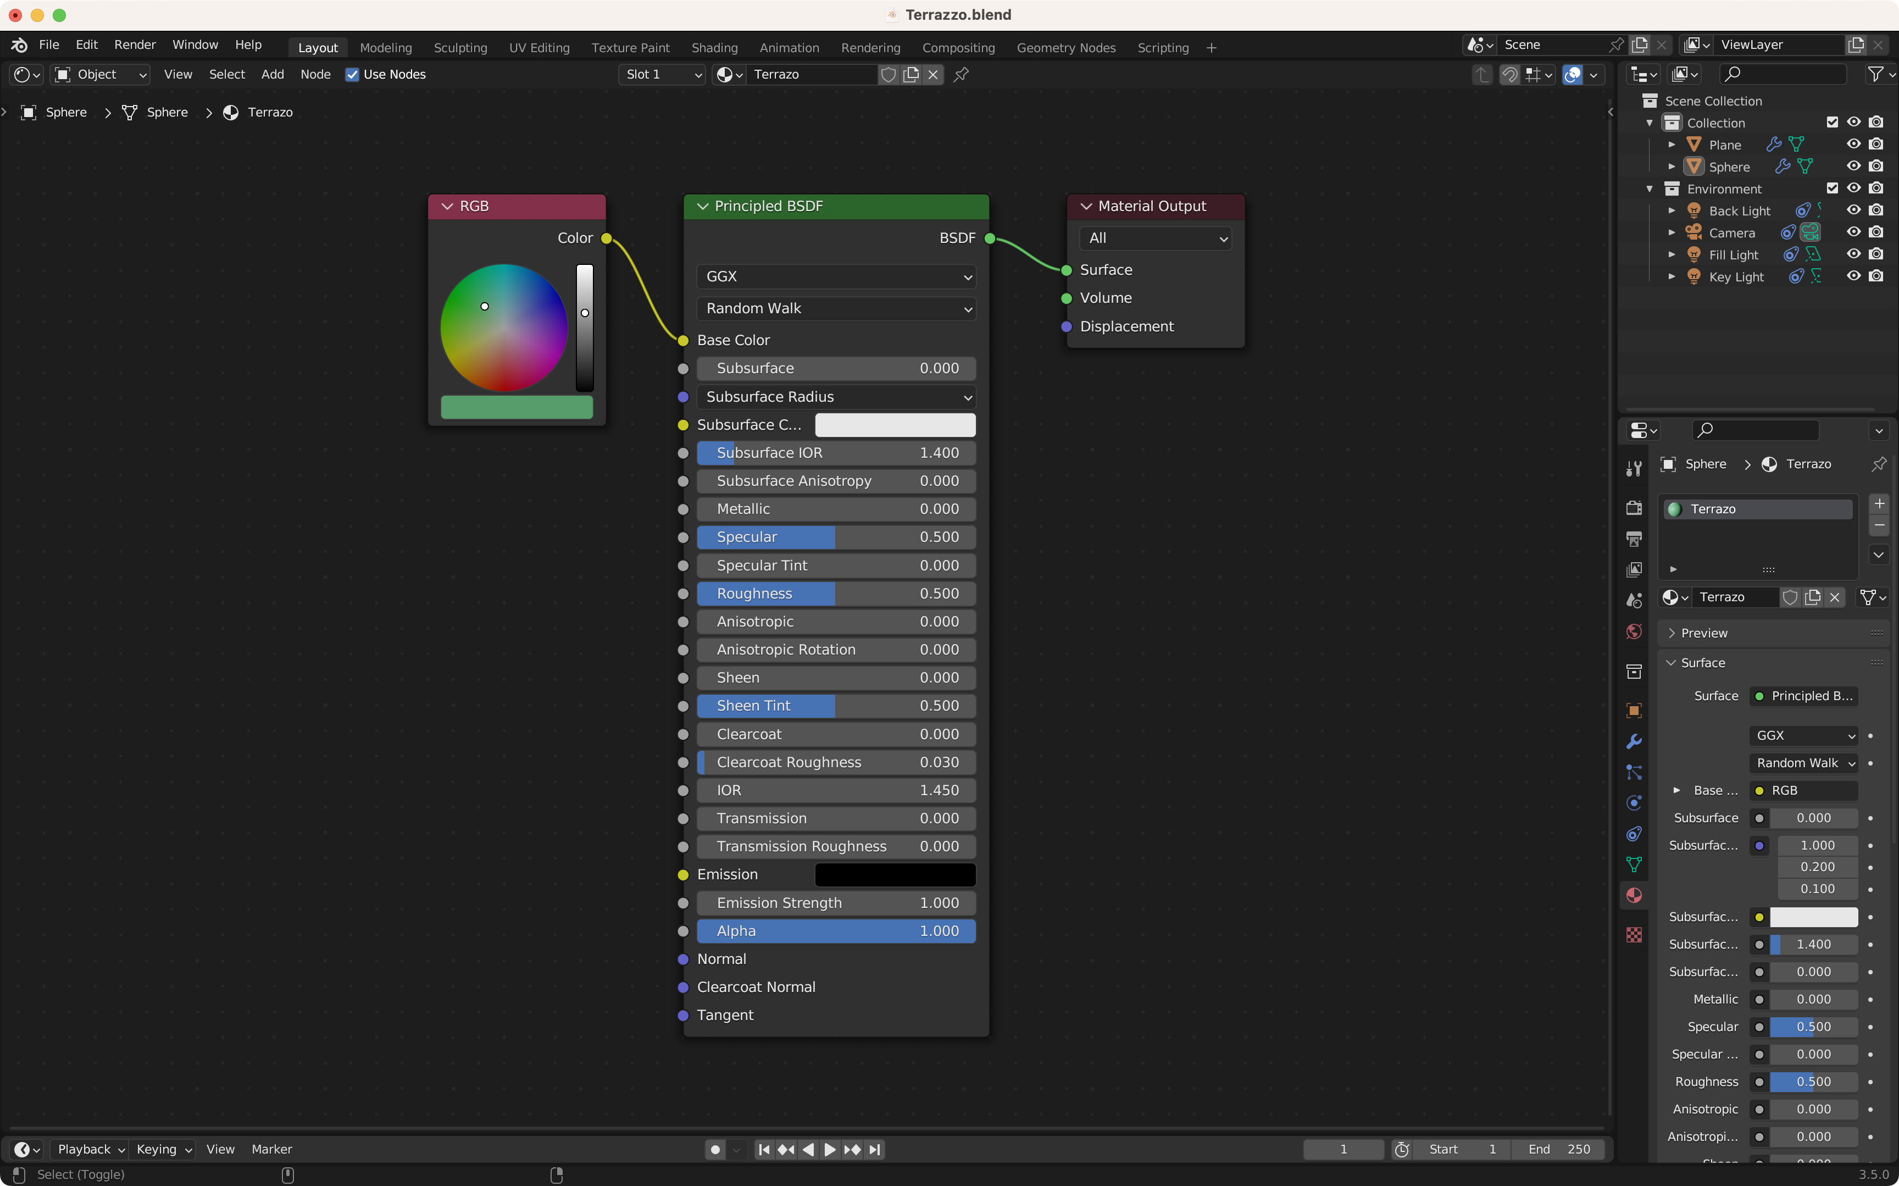Image resolution: width=1899 pixels, height=1186 pixels.
Task: Jump to the end frame button
Action: (x=875, y=1149)
